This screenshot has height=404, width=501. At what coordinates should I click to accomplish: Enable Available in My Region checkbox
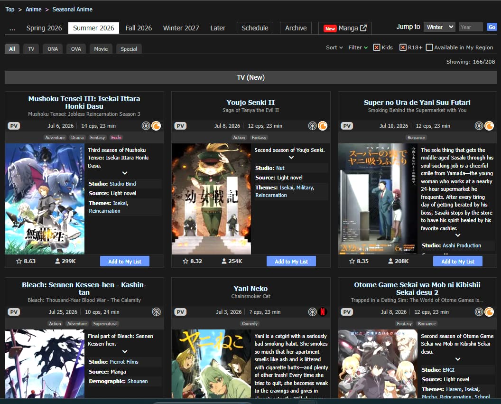[x=429, y=47]
